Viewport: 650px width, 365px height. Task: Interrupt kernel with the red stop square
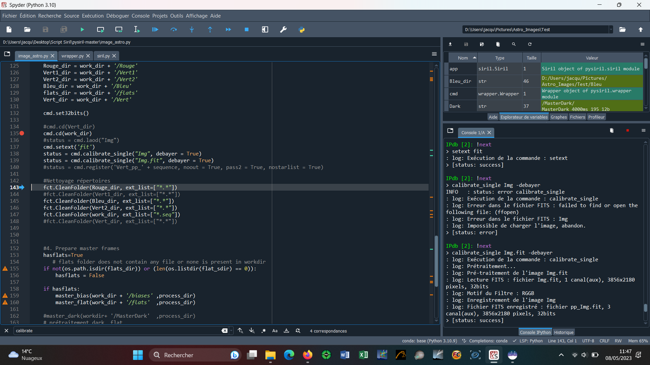pos(627,130)
